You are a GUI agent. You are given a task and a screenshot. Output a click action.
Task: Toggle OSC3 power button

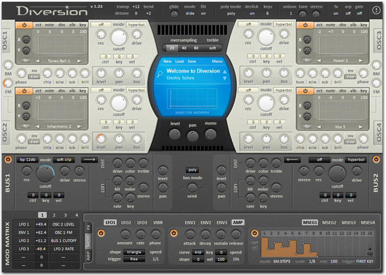pos(305,25)
